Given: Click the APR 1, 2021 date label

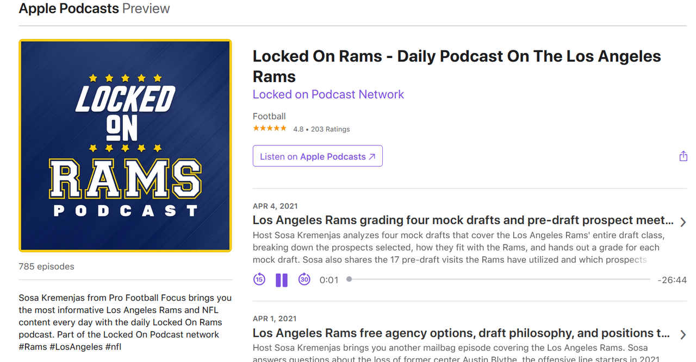Looking at the screenshot, I should coord(275,319).
